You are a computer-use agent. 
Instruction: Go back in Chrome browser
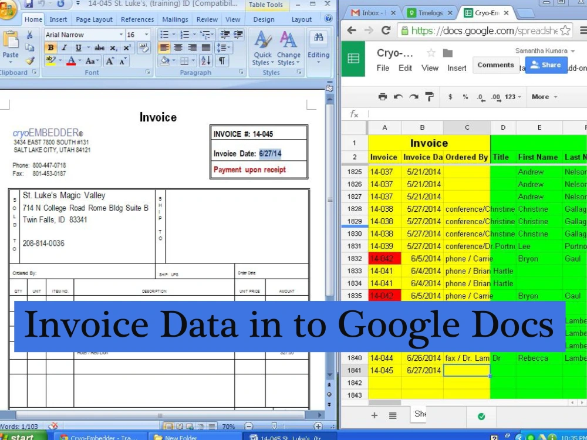click(x=352, y=31)
